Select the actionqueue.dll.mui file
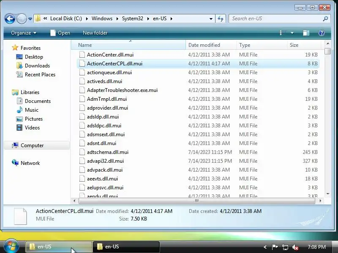Image resolution: width=338 pixels, height=253 pixels. pos(109,73)
